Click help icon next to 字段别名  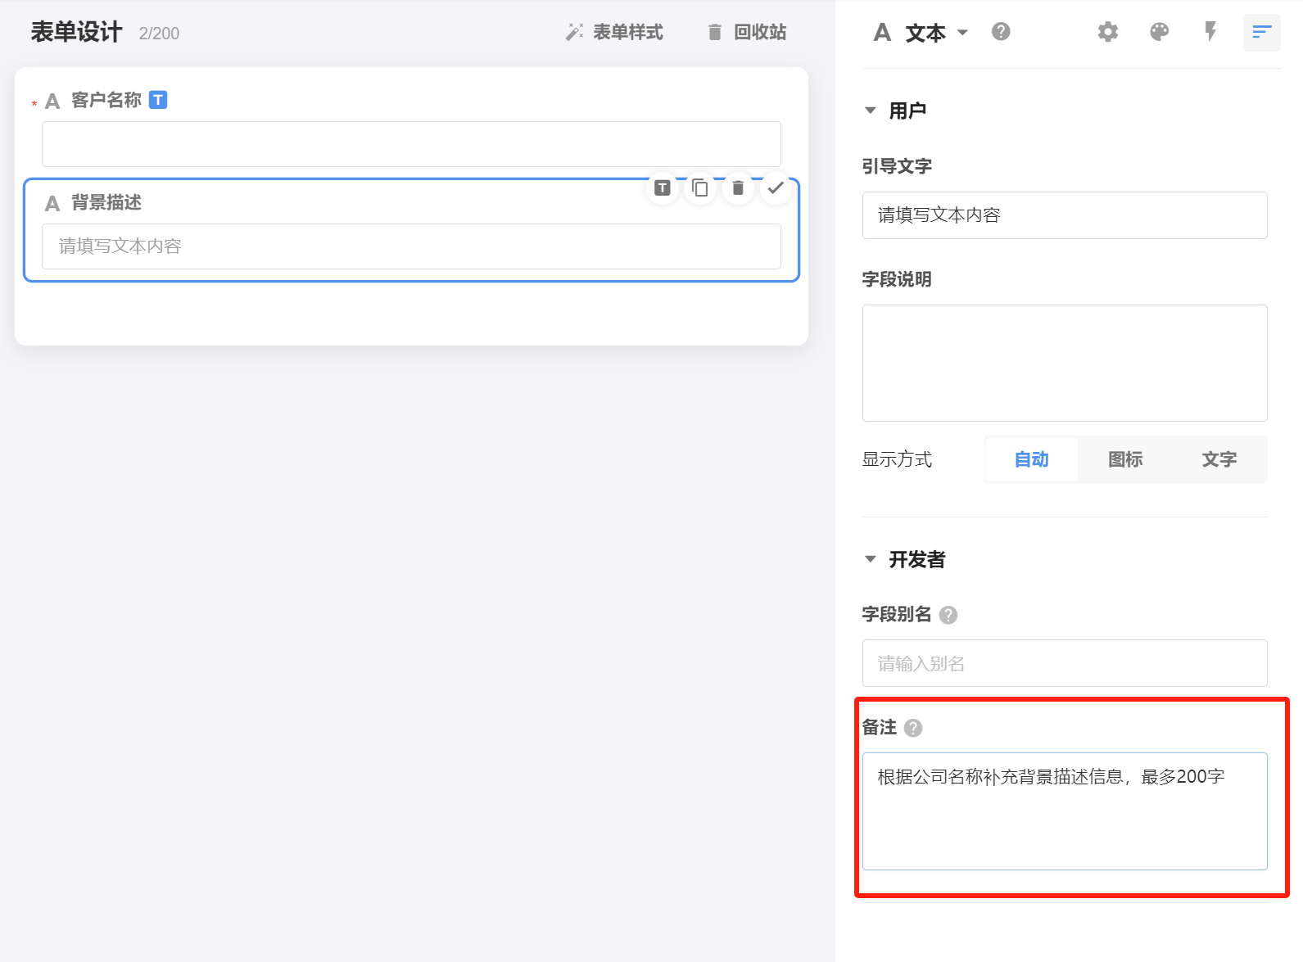coord(948,615)
